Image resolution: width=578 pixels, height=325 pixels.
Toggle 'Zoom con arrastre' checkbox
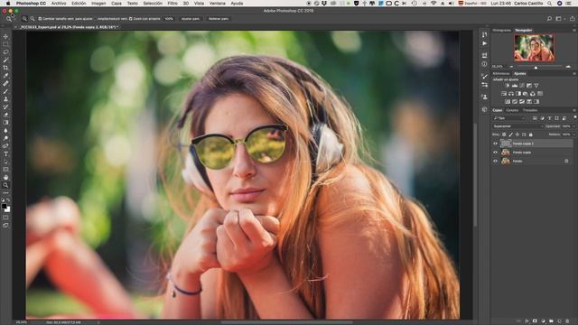(130, 19)
